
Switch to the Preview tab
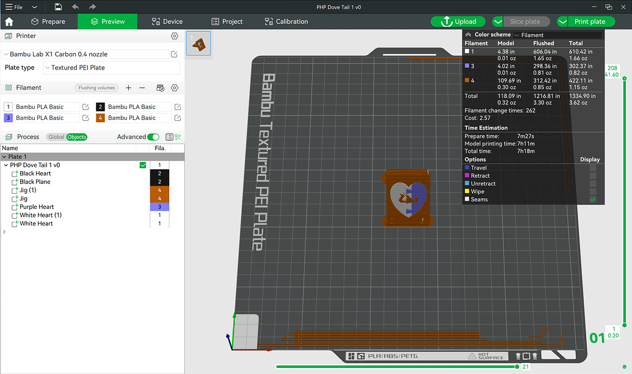(x=107, y=21)
